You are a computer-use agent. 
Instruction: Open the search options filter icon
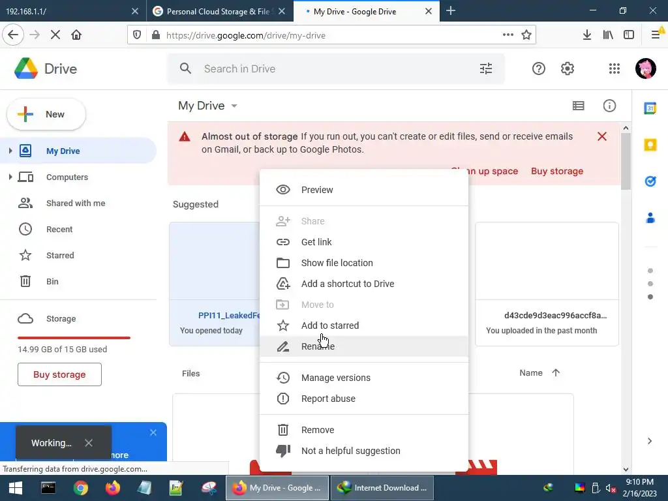tap(485, 68)
